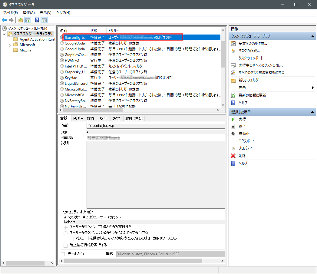Image resolution: width=317 pixels, height=274 pixels.
Task: Open Help from the toolbar question icon
Action: [37, 20]
